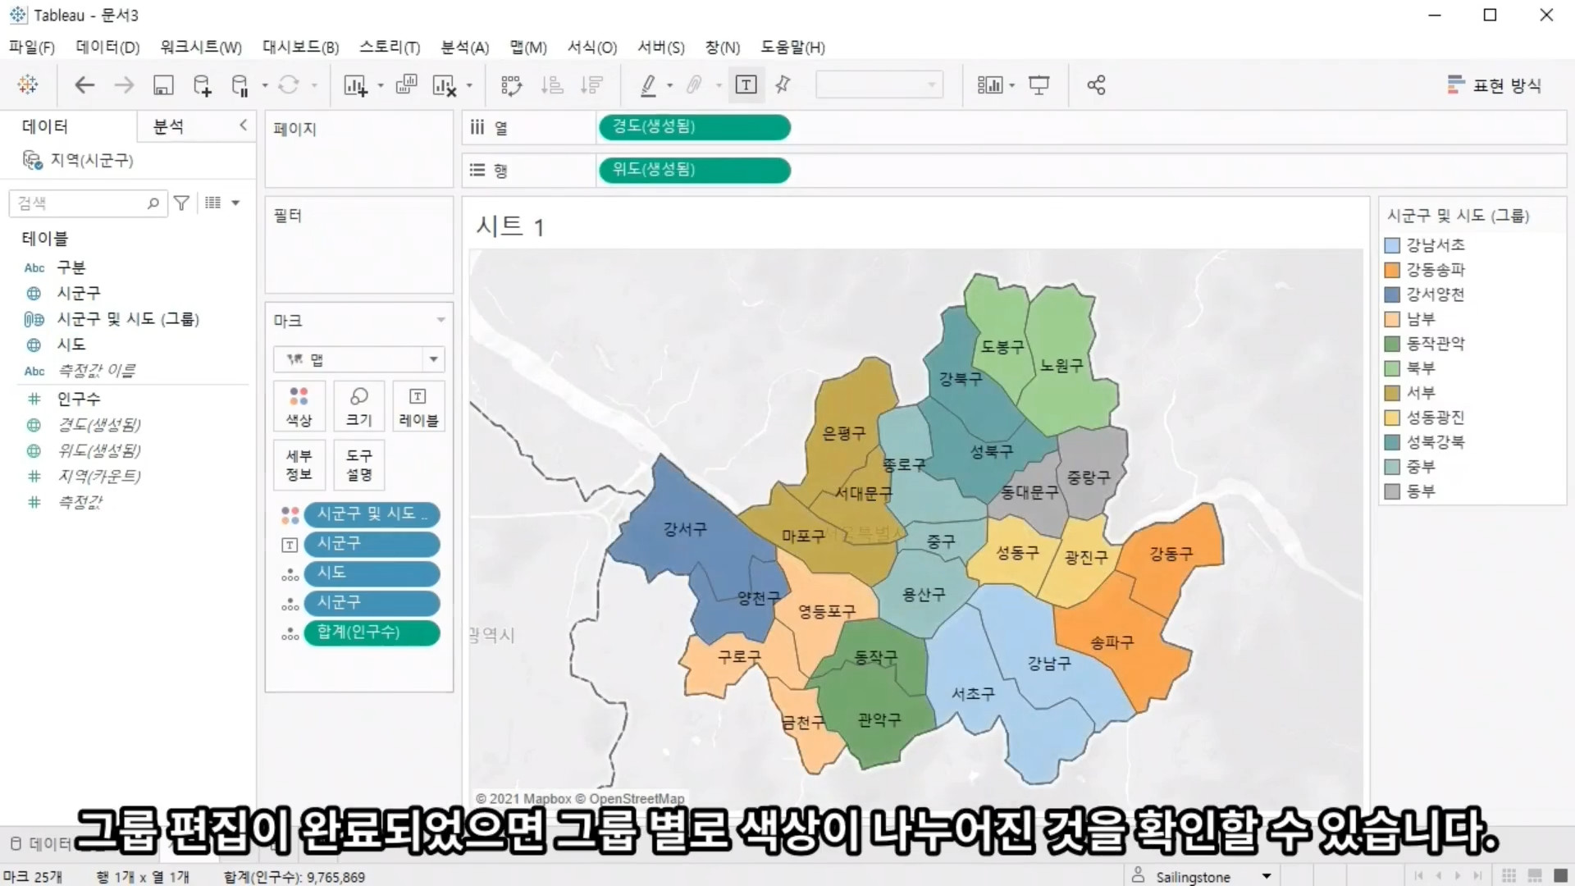This screenshot has width=1575, height=886.
Task: Toggle the Fix axis pin icon
Action: [x=783, y=85]
